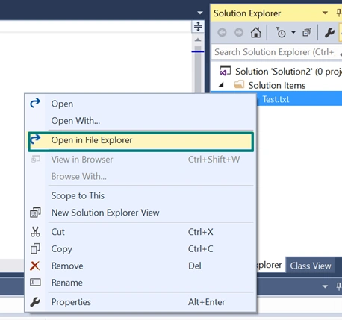
Task: Click the Collapse All icon in toolbar
Action: pos(307,32)
